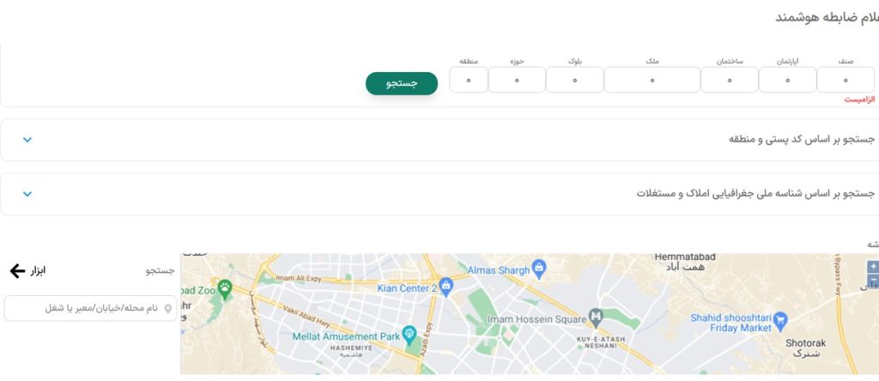Click the Mellat Amusement Park marker
The height and width of the screenshot is (381, 879).
click(409, 334)
